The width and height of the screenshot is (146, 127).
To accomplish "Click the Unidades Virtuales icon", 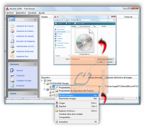I will (12, 81).
